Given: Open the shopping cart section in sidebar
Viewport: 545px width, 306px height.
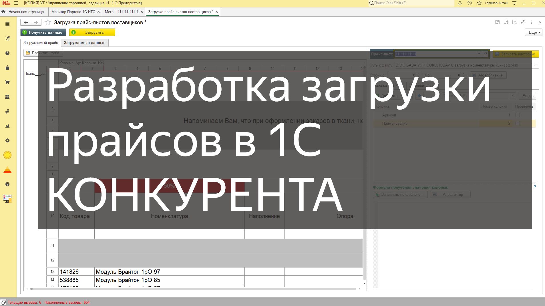Looking at the screenshot, I should 7,82.
